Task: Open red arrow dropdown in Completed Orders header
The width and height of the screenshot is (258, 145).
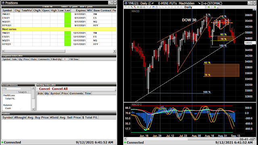Action: coord(65,59)
